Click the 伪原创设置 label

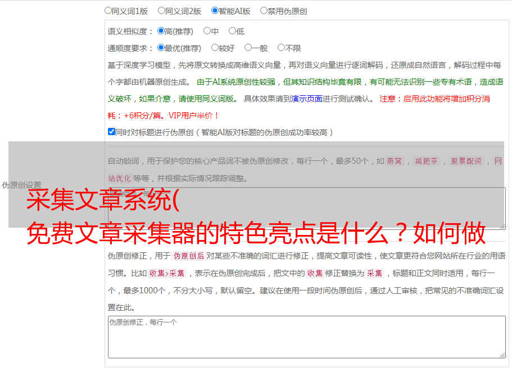[x=21, y=185]
